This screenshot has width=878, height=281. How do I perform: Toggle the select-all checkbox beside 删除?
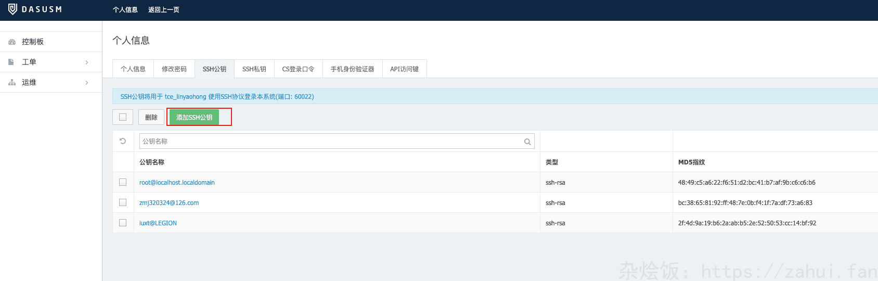[123, 117]
